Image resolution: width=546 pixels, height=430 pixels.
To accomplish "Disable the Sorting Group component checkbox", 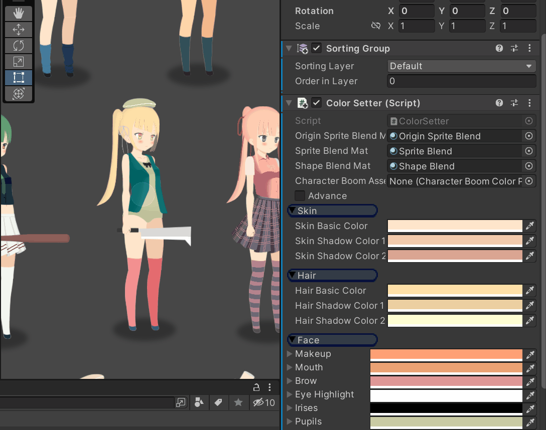I will click(316, 48).
